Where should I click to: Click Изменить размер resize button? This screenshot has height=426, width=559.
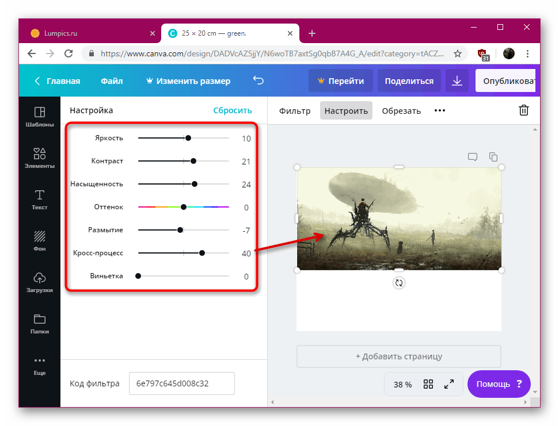188,81
